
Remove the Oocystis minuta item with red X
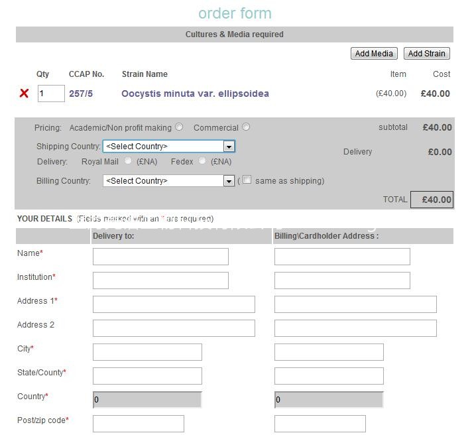[24, 93]
